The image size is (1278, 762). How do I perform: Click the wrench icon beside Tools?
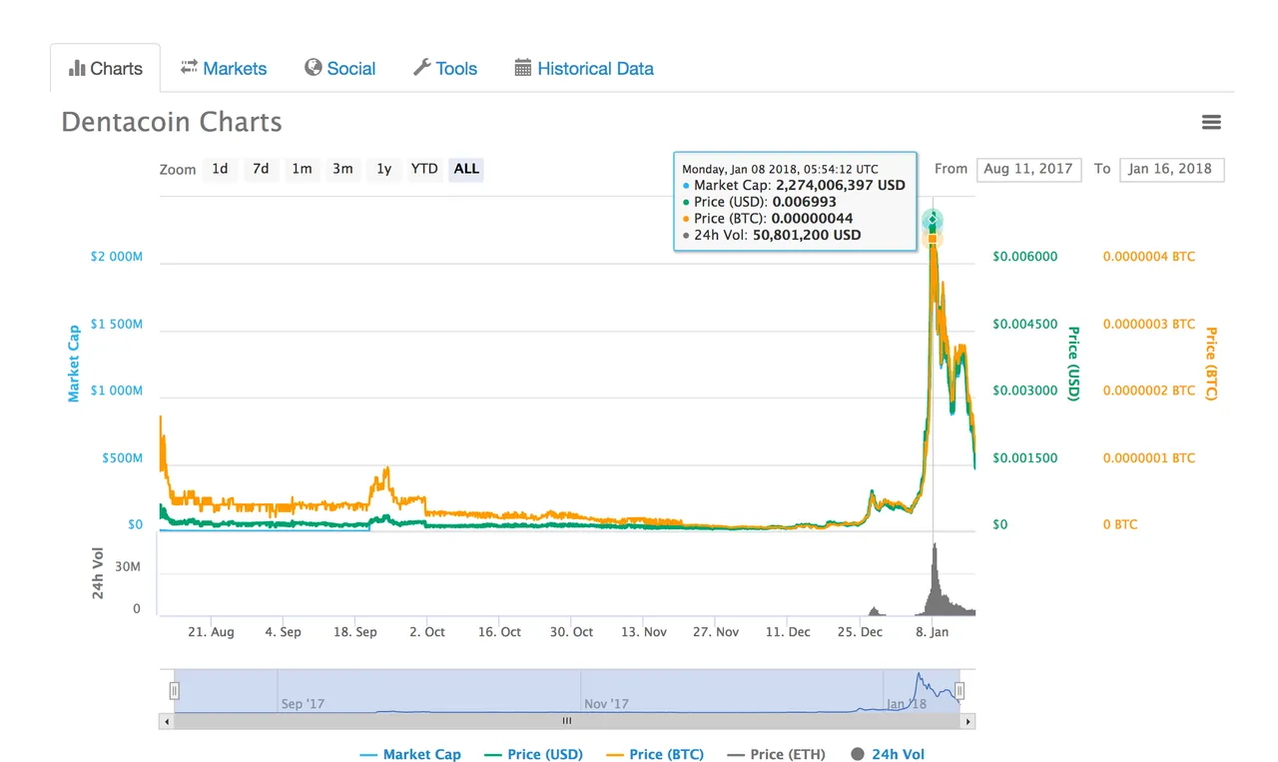tap(422, 67)
